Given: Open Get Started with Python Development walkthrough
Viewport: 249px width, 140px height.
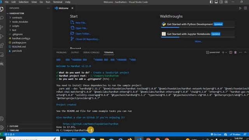Looking at the screenshot, I should (198, 24).
